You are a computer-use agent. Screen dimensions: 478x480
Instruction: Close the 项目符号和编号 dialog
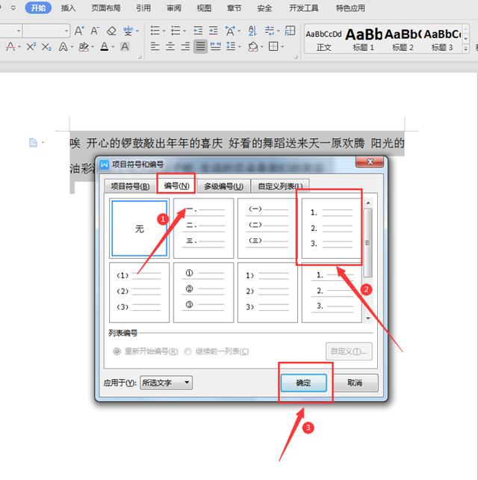pyautogui.click(x=370, y=161)
